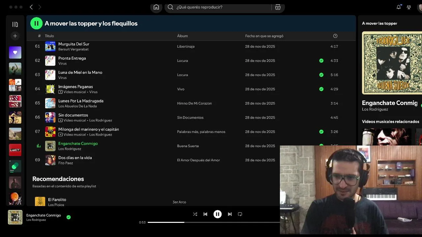Sort by Álbum column header
Screen dimensions: 422x237
tap(182, 36)
